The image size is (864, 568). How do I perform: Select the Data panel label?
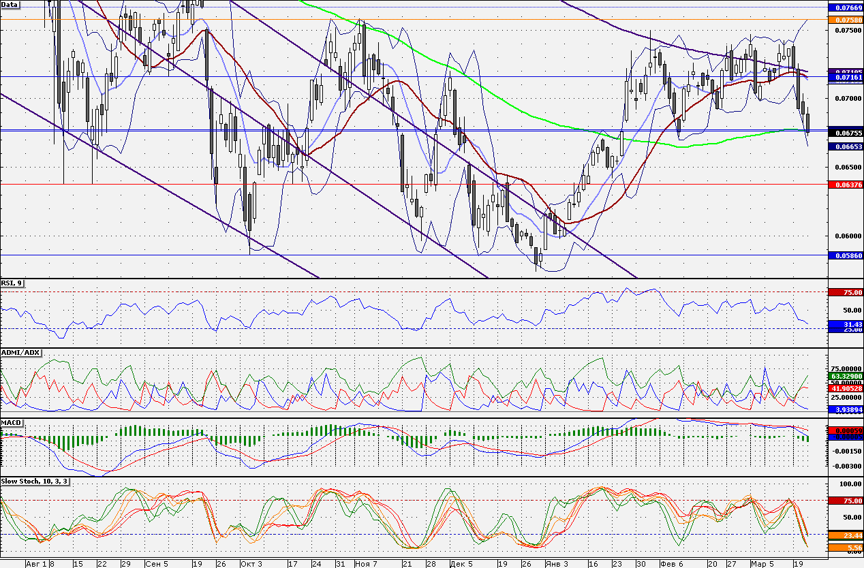point(10,5)
